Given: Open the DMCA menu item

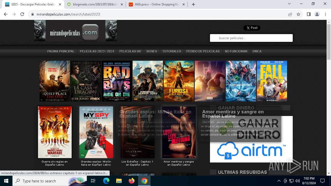Looking at the screenshot, I should click(257, 51).
